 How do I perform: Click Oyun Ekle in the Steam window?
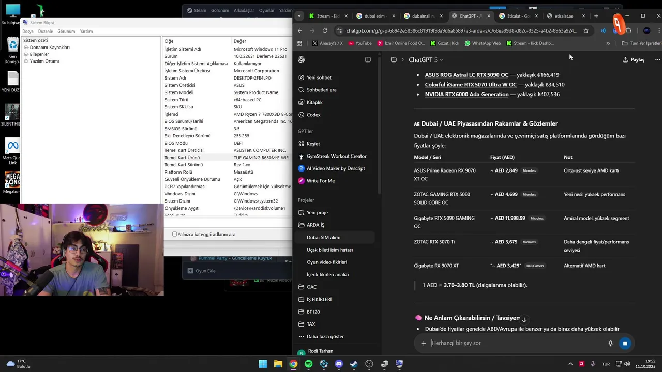point(201,271)
